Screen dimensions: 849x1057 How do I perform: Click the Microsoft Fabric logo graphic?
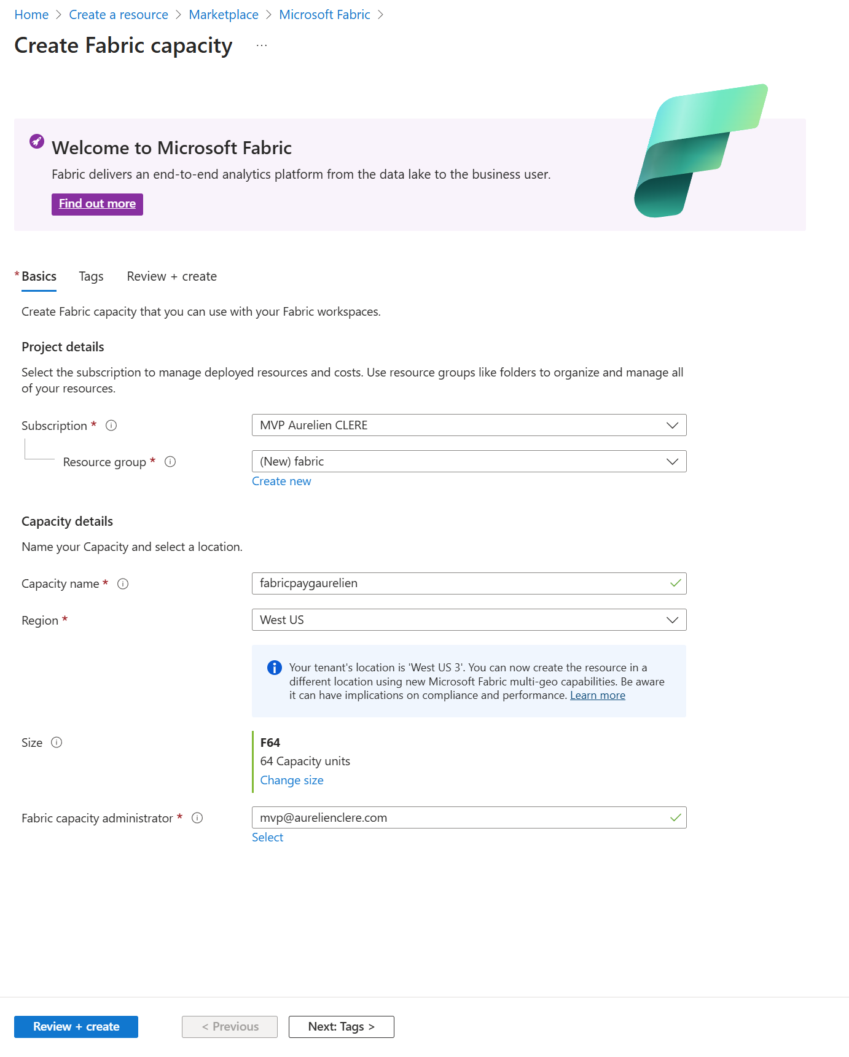pyautogui.click(x=700, y=150)
